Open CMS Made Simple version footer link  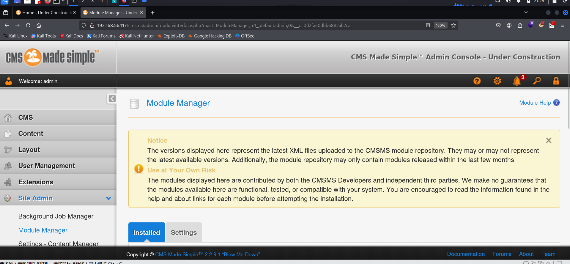pyautogui.click(x=207, y=254)
